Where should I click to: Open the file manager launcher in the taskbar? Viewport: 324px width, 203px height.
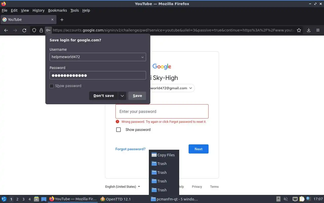pos(36,199)
